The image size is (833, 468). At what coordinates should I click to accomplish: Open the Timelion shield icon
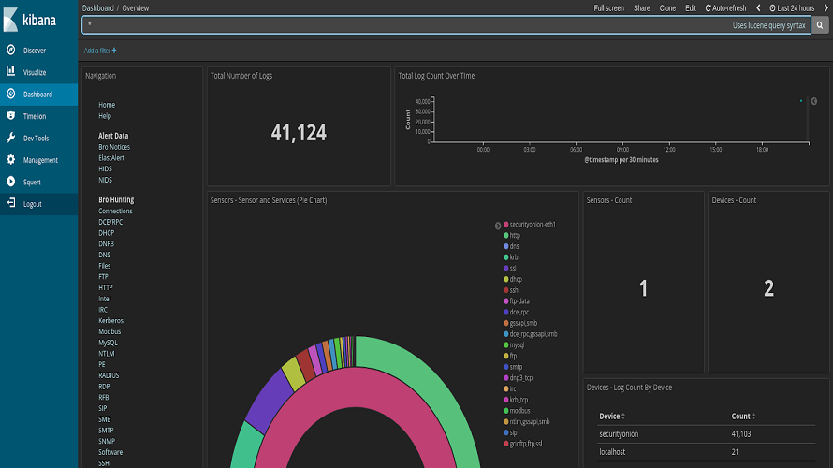click(x=10, y=116)
